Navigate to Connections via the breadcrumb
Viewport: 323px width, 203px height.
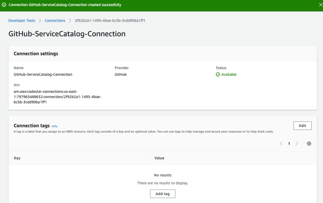55,20
